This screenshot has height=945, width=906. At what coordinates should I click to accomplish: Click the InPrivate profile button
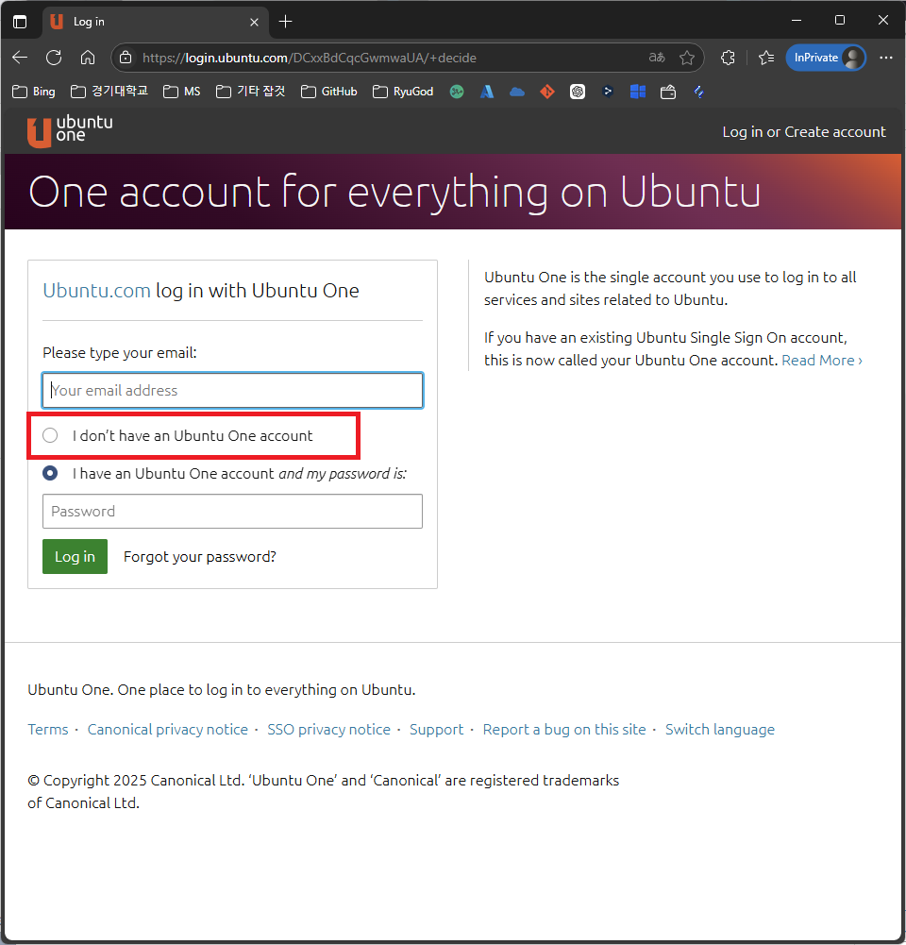(x=825, y=58)
